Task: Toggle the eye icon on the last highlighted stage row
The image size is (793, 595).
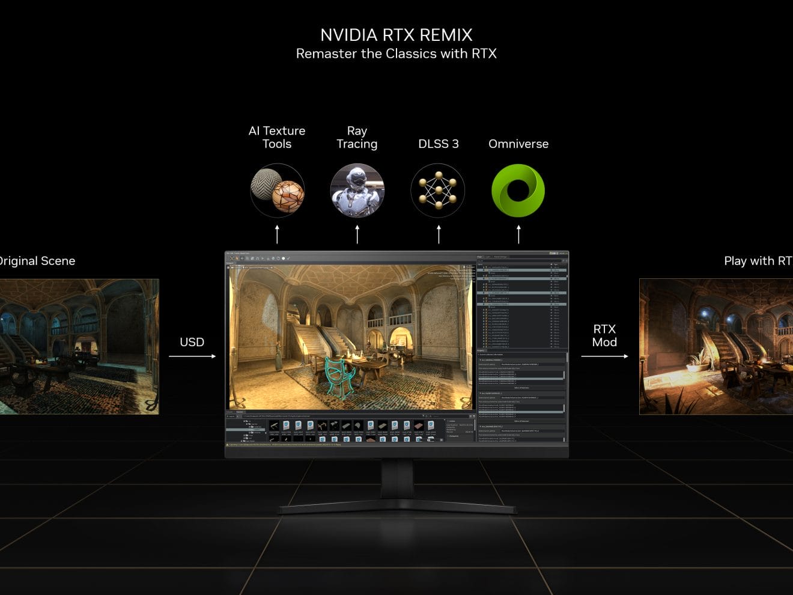Action: pos(551,304)
